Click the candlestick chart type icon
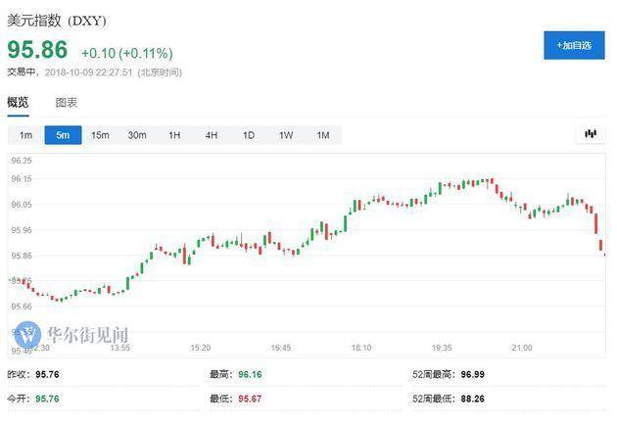This screenshot has height=427, width=617. click(x=591, y=134)
